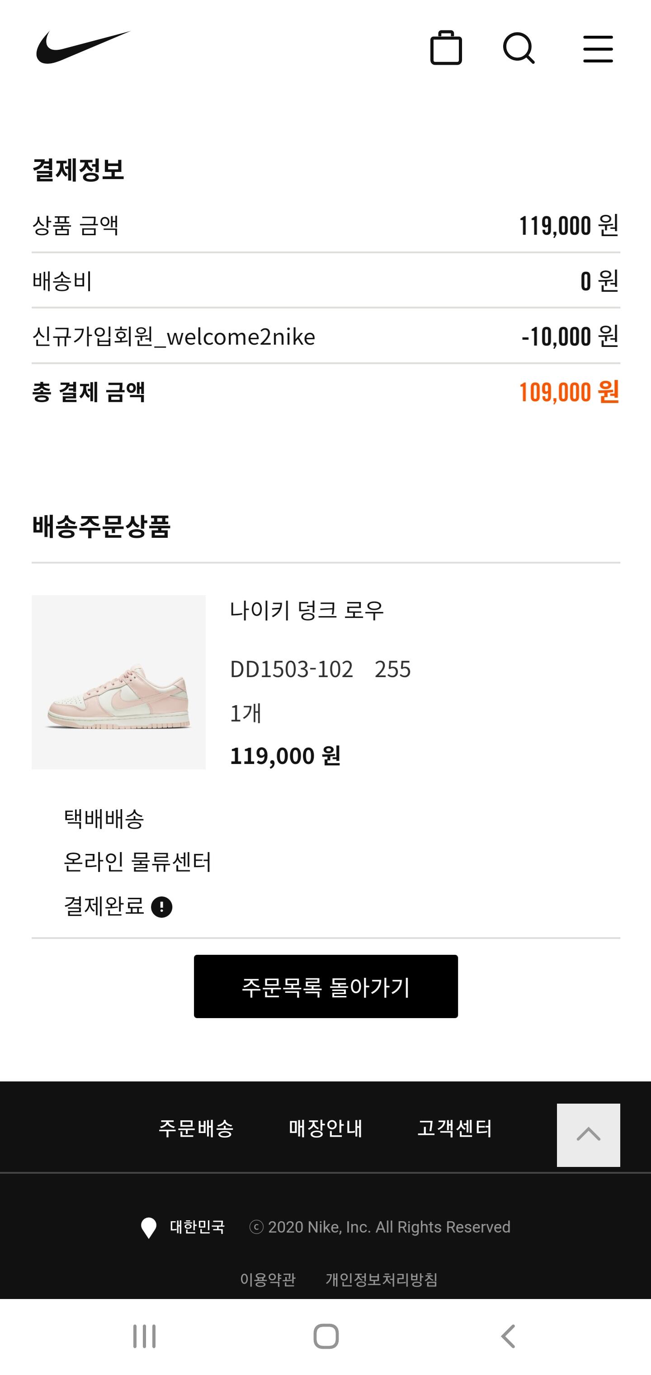Open the shopping bag cart
Image resolution: width=651 pixels, height=1375 pixels.
coord(446,48)
